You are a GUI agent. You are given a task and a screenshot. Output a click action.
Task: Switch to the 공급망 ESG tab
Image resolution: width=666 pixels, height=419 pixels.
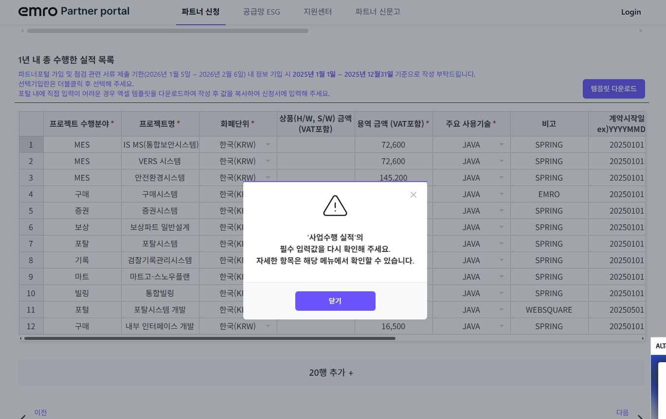click(x=261, y=12)
